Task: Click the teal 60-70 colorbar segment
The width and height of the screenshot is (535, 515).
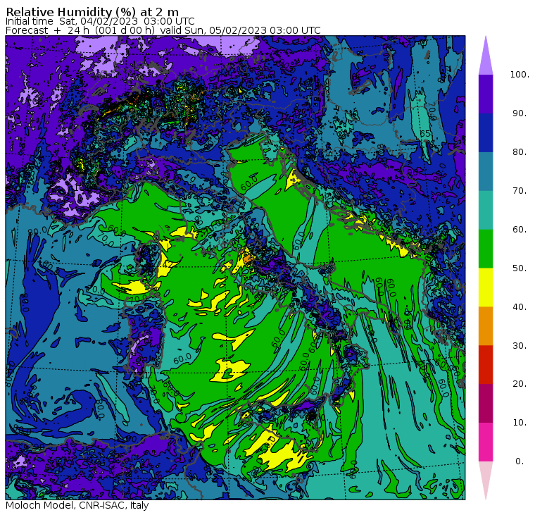Action: point(486,210)
